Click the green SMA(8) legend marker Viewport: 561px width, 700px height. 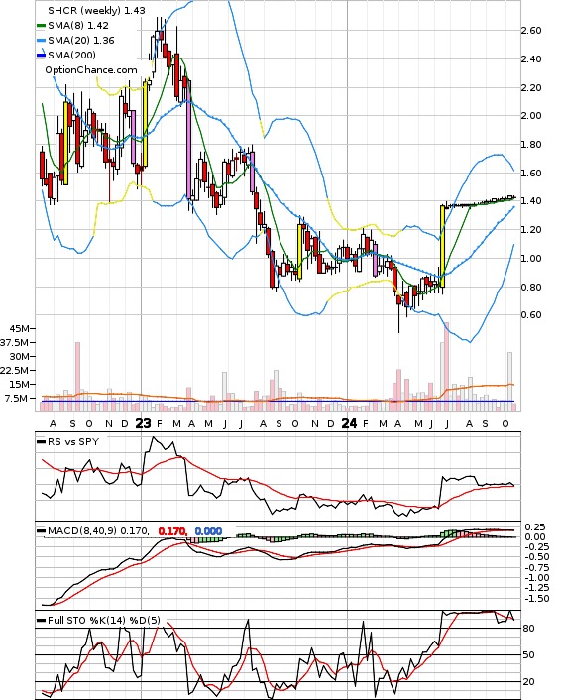tap(41, 26)
